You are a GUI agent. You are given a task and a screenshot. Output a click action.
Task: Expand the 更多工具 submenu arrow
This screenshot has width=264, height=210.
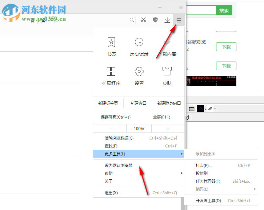pos(182,154)
